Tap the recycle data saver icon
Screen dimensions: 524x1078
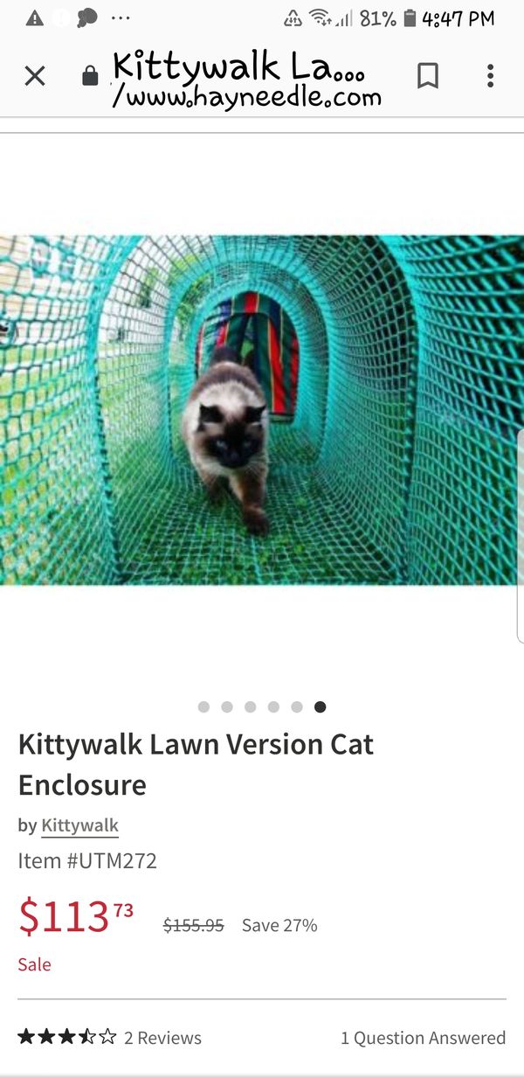point(293,18)
